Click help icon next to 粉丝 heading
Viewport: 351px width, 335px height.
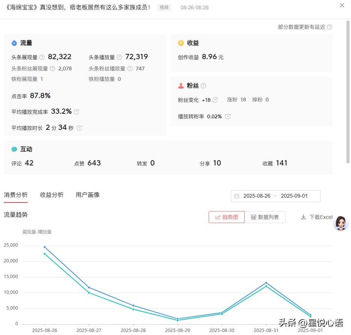pos(203,86)
